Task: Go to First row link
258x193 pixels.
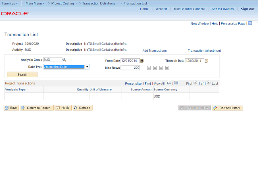Action: coord(189,84)
